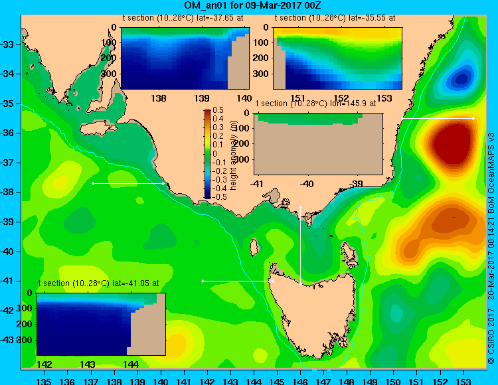Image resolution: width=498 pixels, height=385 pixels.
Task: Click the 135 longitude axis label
Action: [44, 381]
